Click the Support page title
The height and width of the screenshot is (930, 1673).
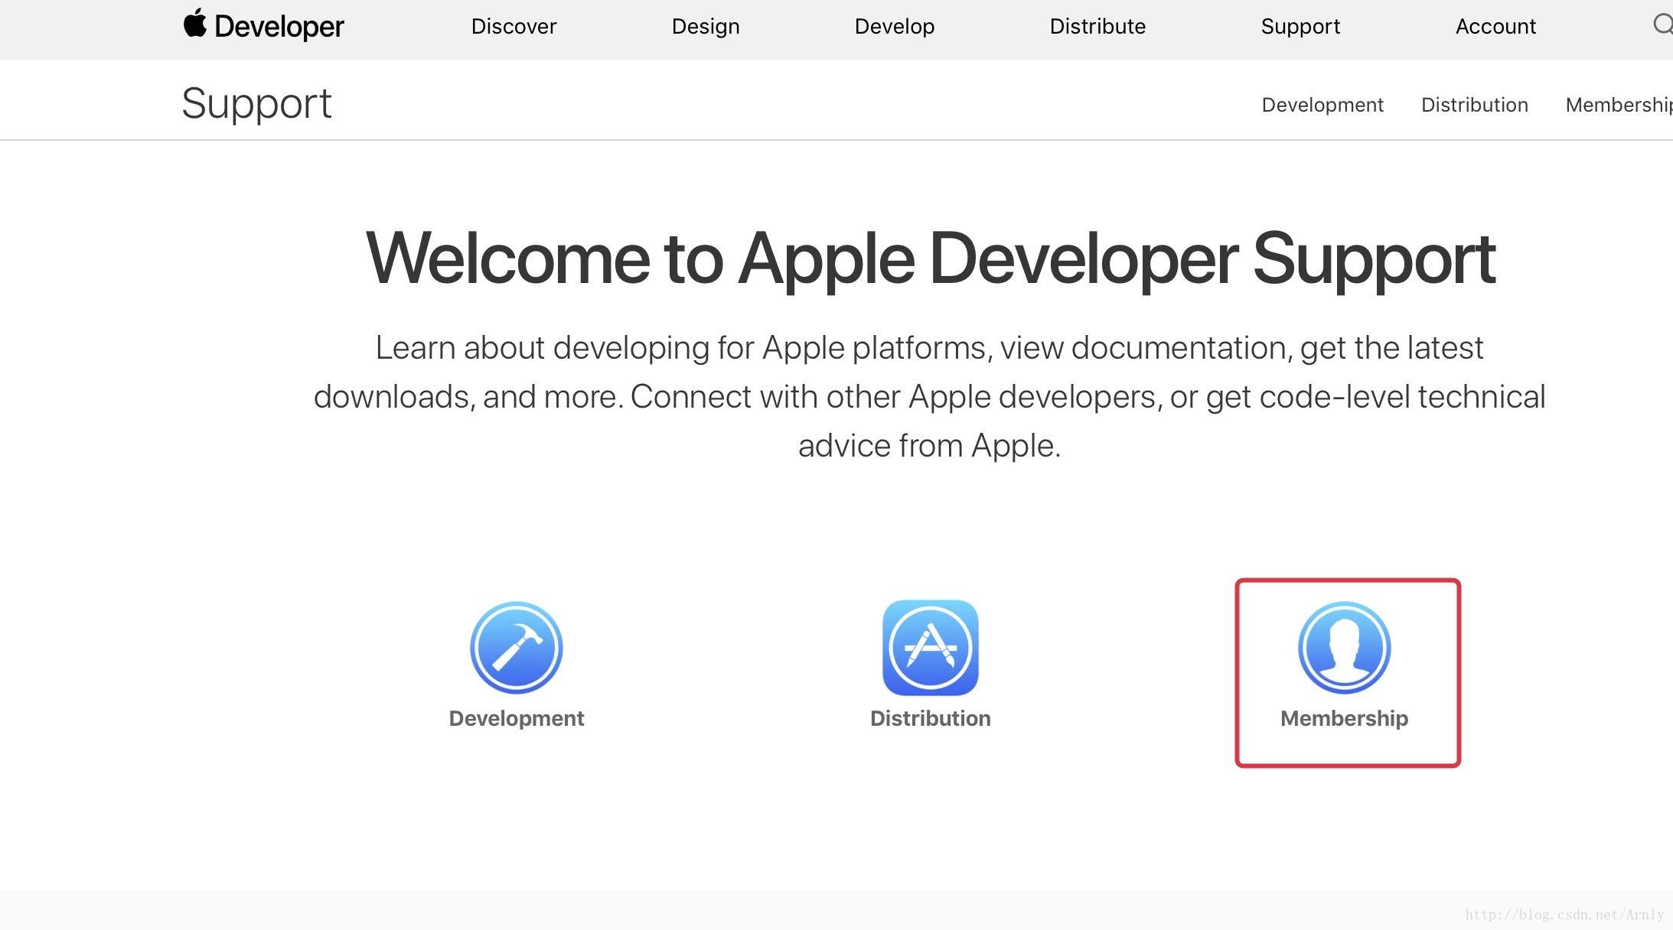click(256, 103)
